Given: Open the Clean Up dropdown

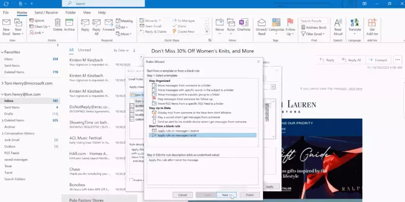Looking at the screenshot, I should 40,26.
